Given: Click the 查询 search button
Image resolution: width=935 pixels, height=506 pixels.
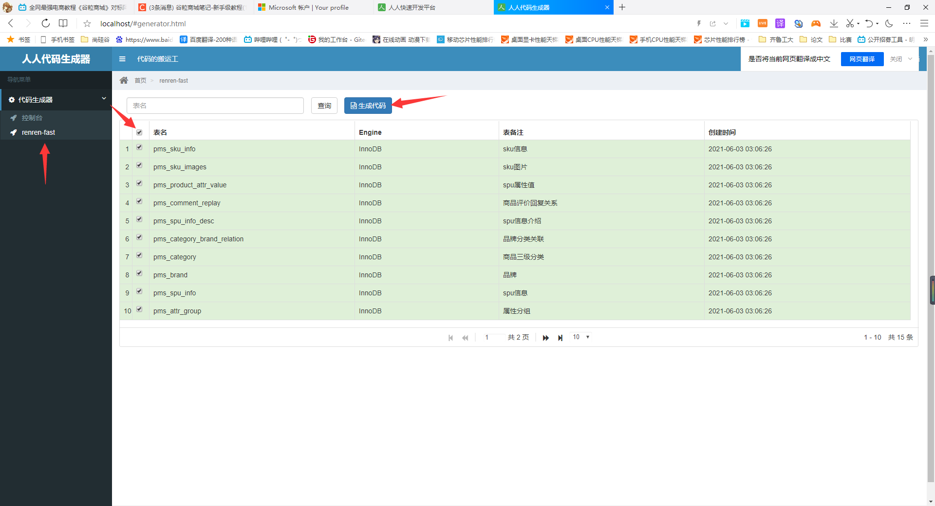Looking at the screenshot, I should (324, 106).
